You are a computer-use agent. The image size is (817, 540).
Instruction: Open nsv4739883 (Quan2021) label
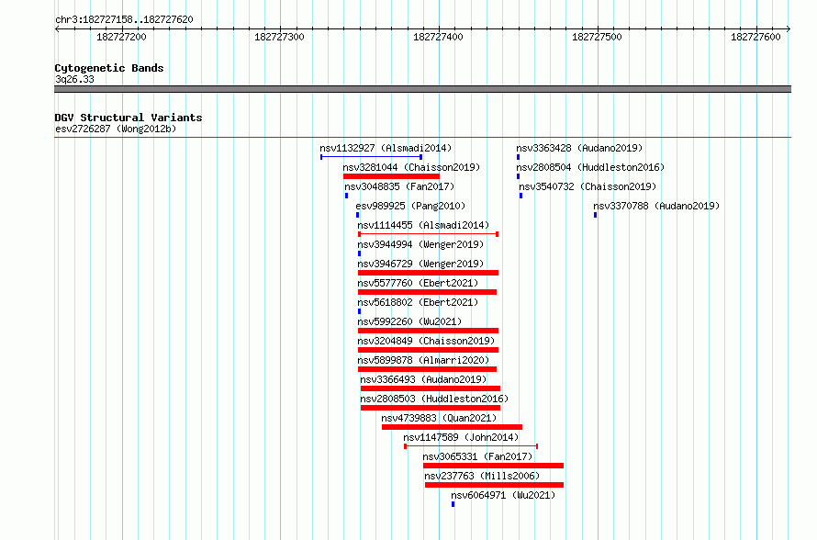439,418
